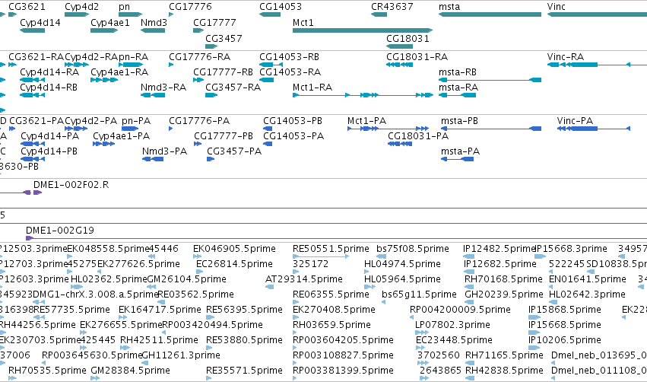Select EST GM28384.5prime label
This screenshot has width=647, height=382.
click(131, 371)
